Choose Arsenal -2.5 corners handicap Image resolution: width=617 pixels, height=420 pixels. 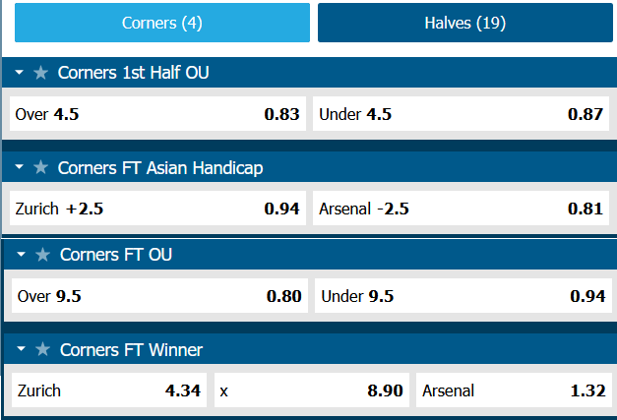click(x=461, y=209)
